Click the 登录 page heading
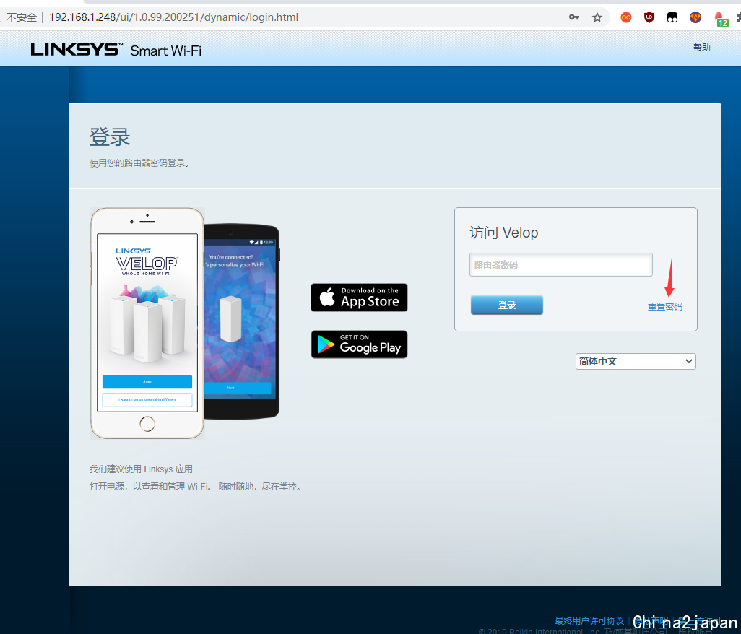741x634 pixels. point(110,137)
